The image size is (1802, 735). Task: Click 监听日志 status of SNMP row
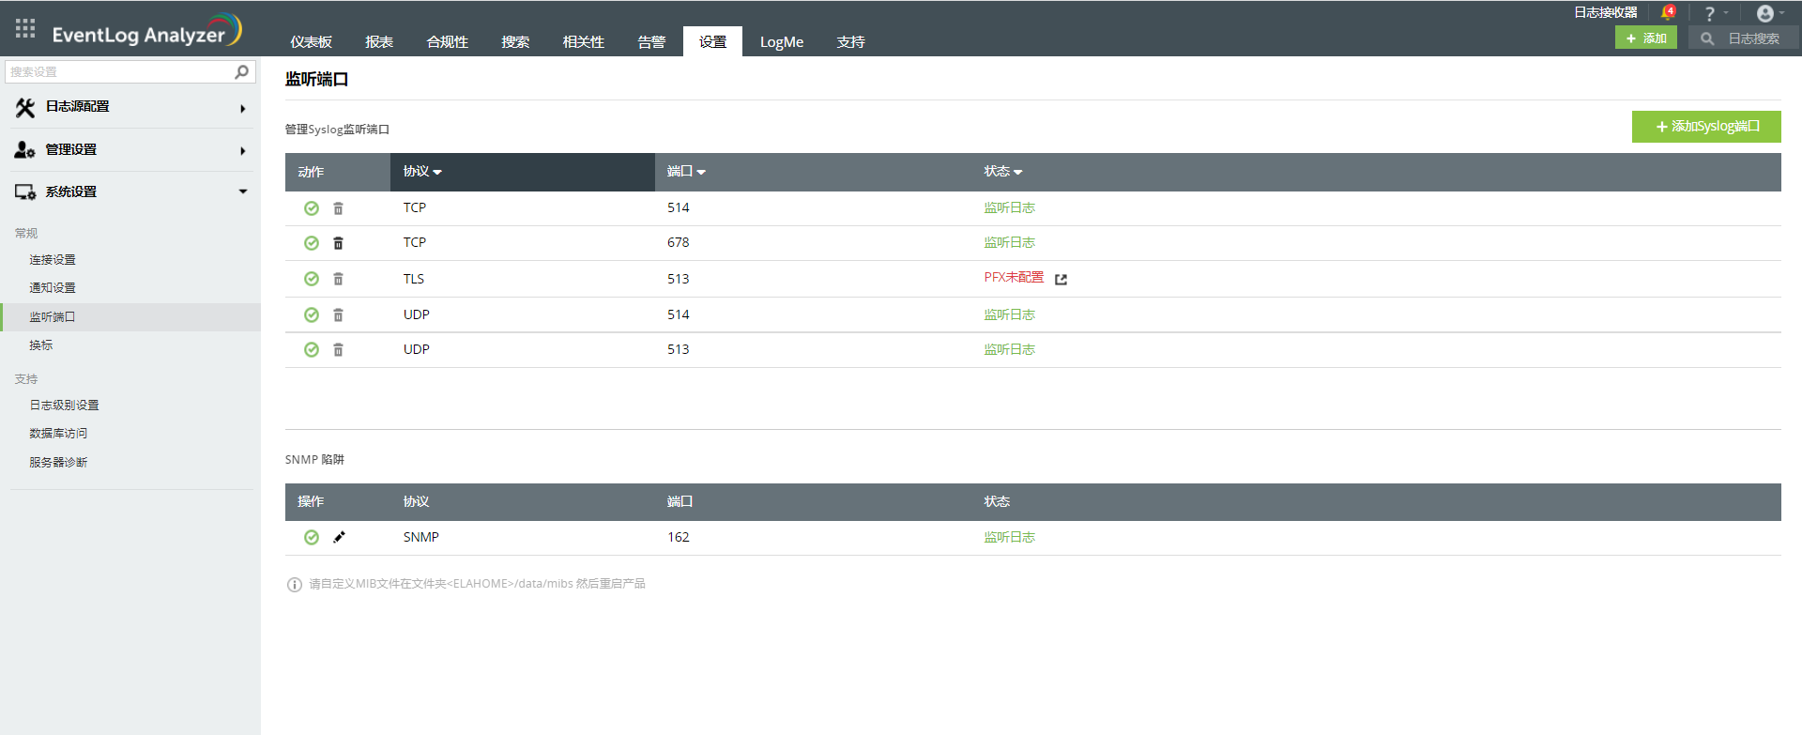click(1009, 537)
